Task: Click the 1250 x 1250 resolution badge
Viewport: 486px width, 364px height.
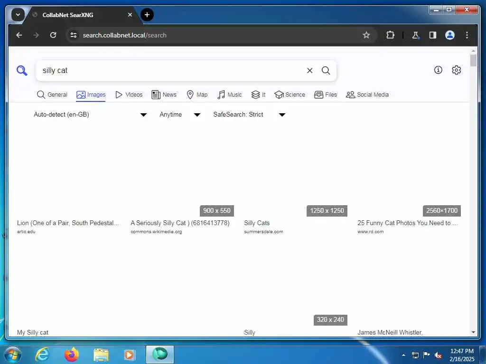Action: (327, 211)
